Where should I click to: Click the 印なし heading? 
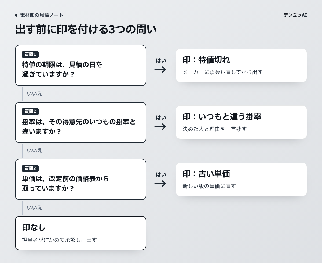34,228
